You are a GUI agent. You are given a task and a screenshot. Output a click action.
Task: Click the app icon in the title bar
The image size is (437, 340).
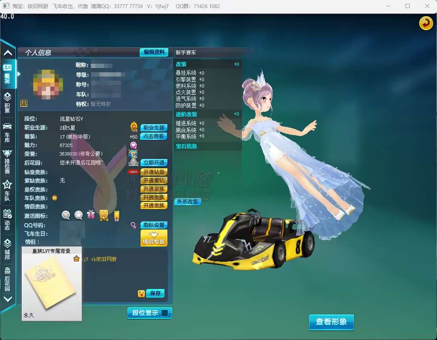coord(6,6)
